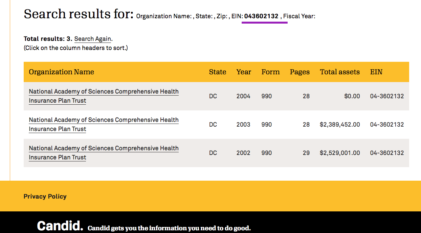Open the 2002 Health Insurance Plan Trust filing
Screen dimensions: 421x233
[104, 149]
